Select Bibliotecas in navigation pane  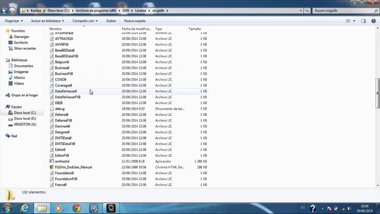click(19, 60)
